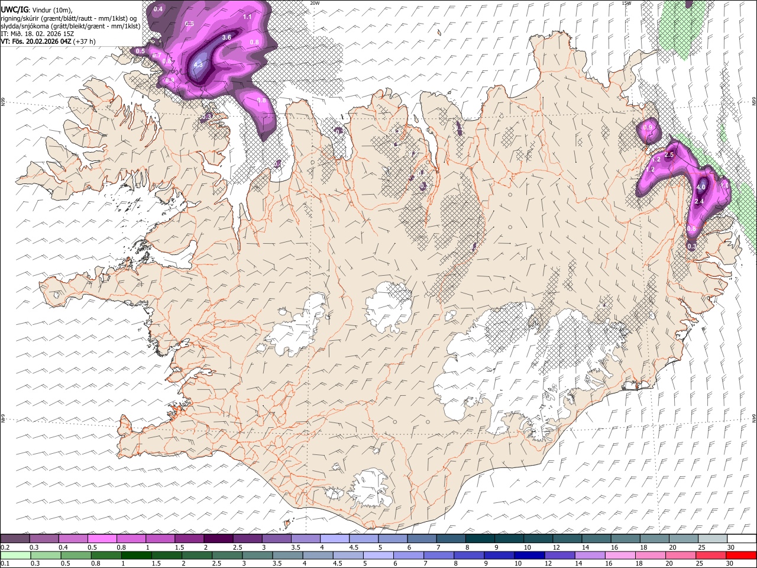Pick deep blue bottom-row swatch between 10 and 12
The width and height of the screenshot is (757, 568).
[529, 556]
